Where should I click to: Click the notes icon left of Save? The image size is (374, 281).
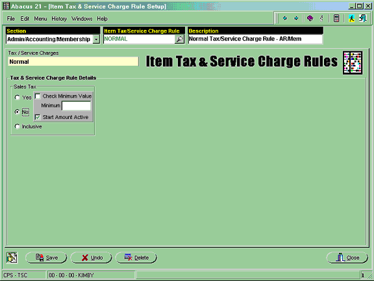[12, 258]
